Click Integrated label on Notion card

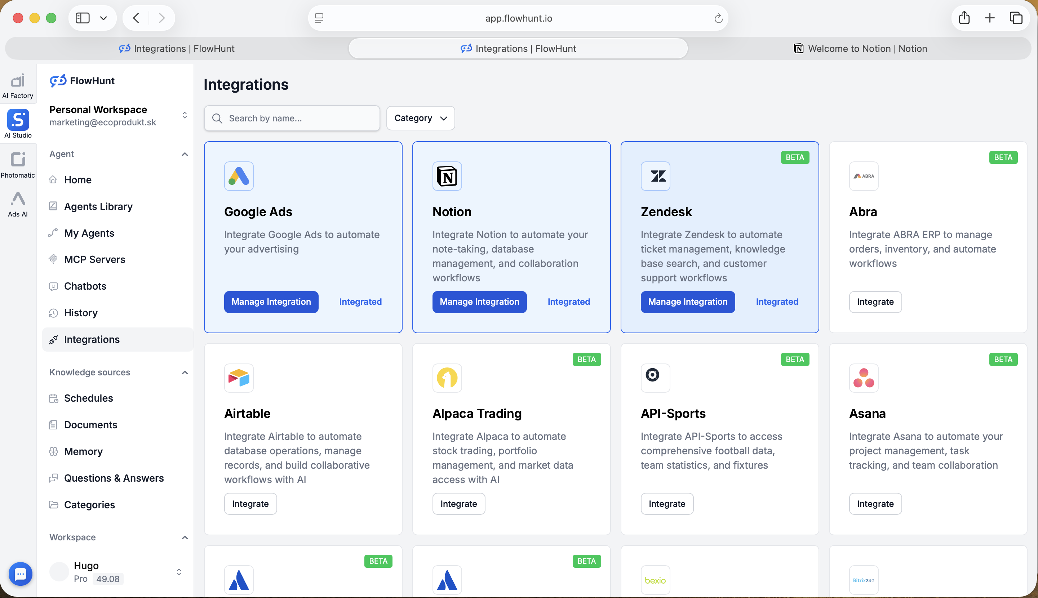pyautogui.click(x=569, y=302)
